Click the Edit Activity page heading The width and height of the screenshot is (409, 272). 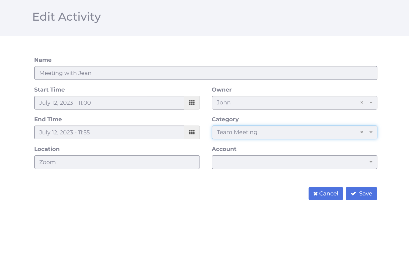point(67,17)
